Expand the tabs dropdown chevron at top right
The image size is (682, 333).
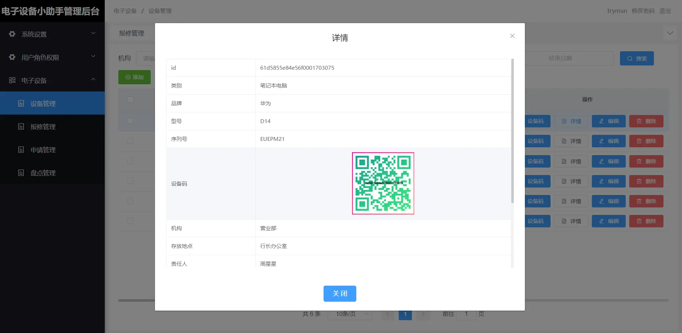(x=670, y=33)
